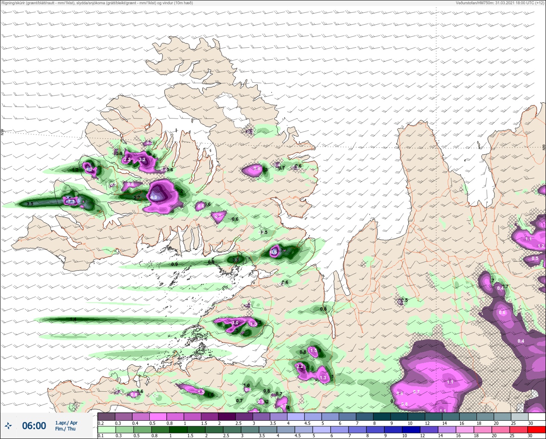Select the rain legend swatch starting at 0.1
This screenshot has height=439, width=546.
(107, 429)
